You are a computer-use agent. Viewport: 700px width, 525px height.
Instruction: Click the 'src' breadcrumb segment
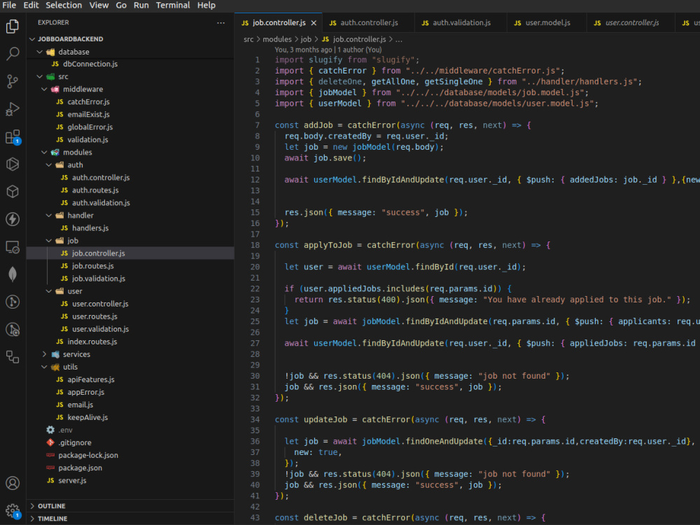coord(248,39)
